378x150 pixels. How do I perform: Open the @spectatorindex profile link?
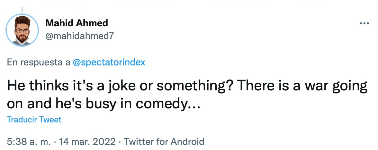[109, 62]
